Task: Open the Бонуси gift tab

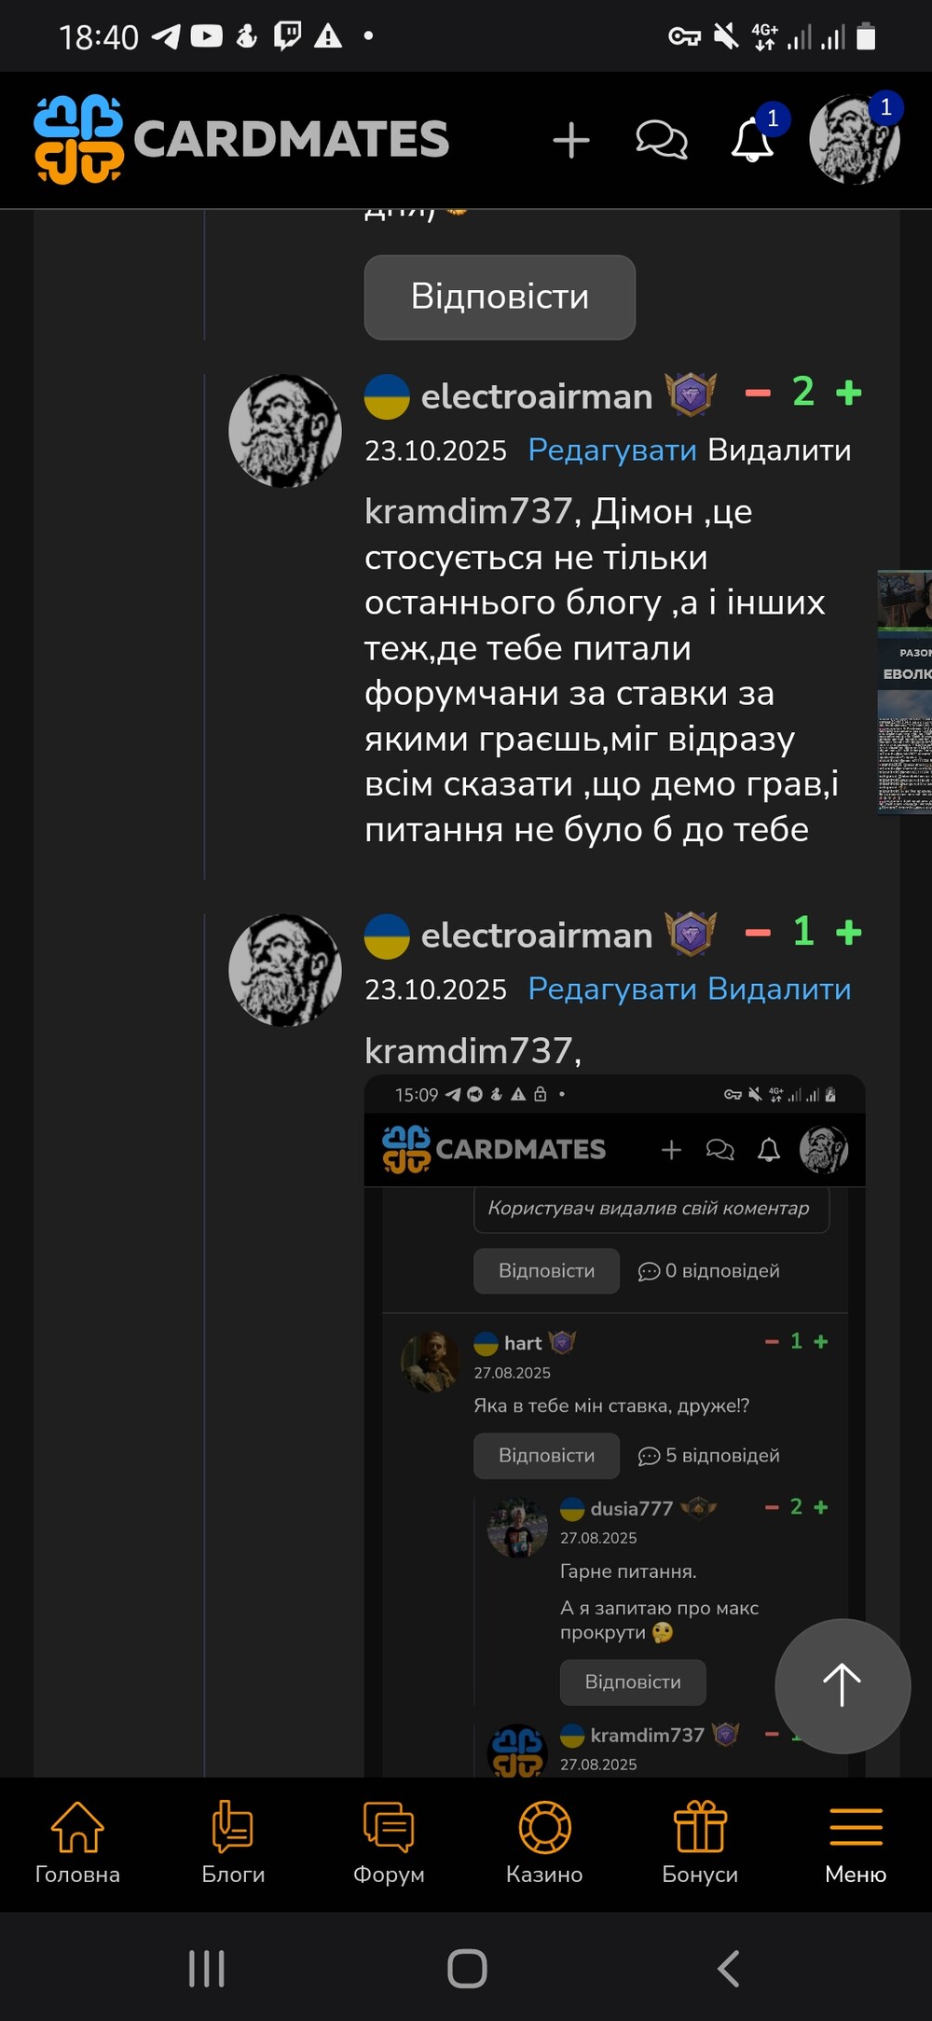Action: pyautogui.click(x=700, y=1842)
